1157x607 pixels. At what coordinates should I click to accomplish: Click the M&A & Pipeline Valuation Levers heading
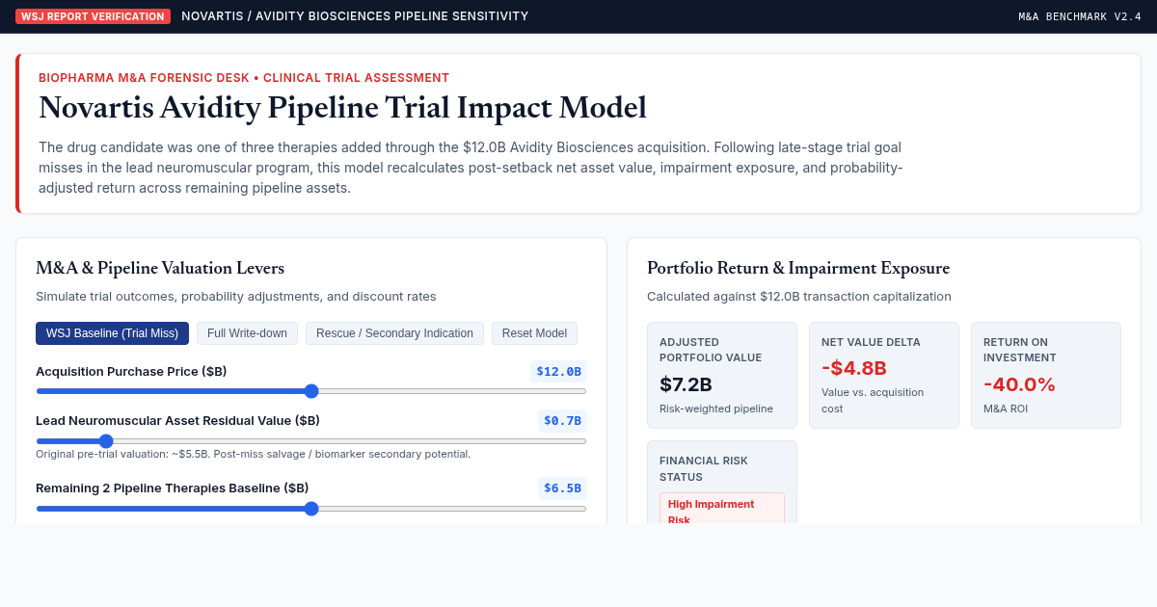tap(160, 268)
